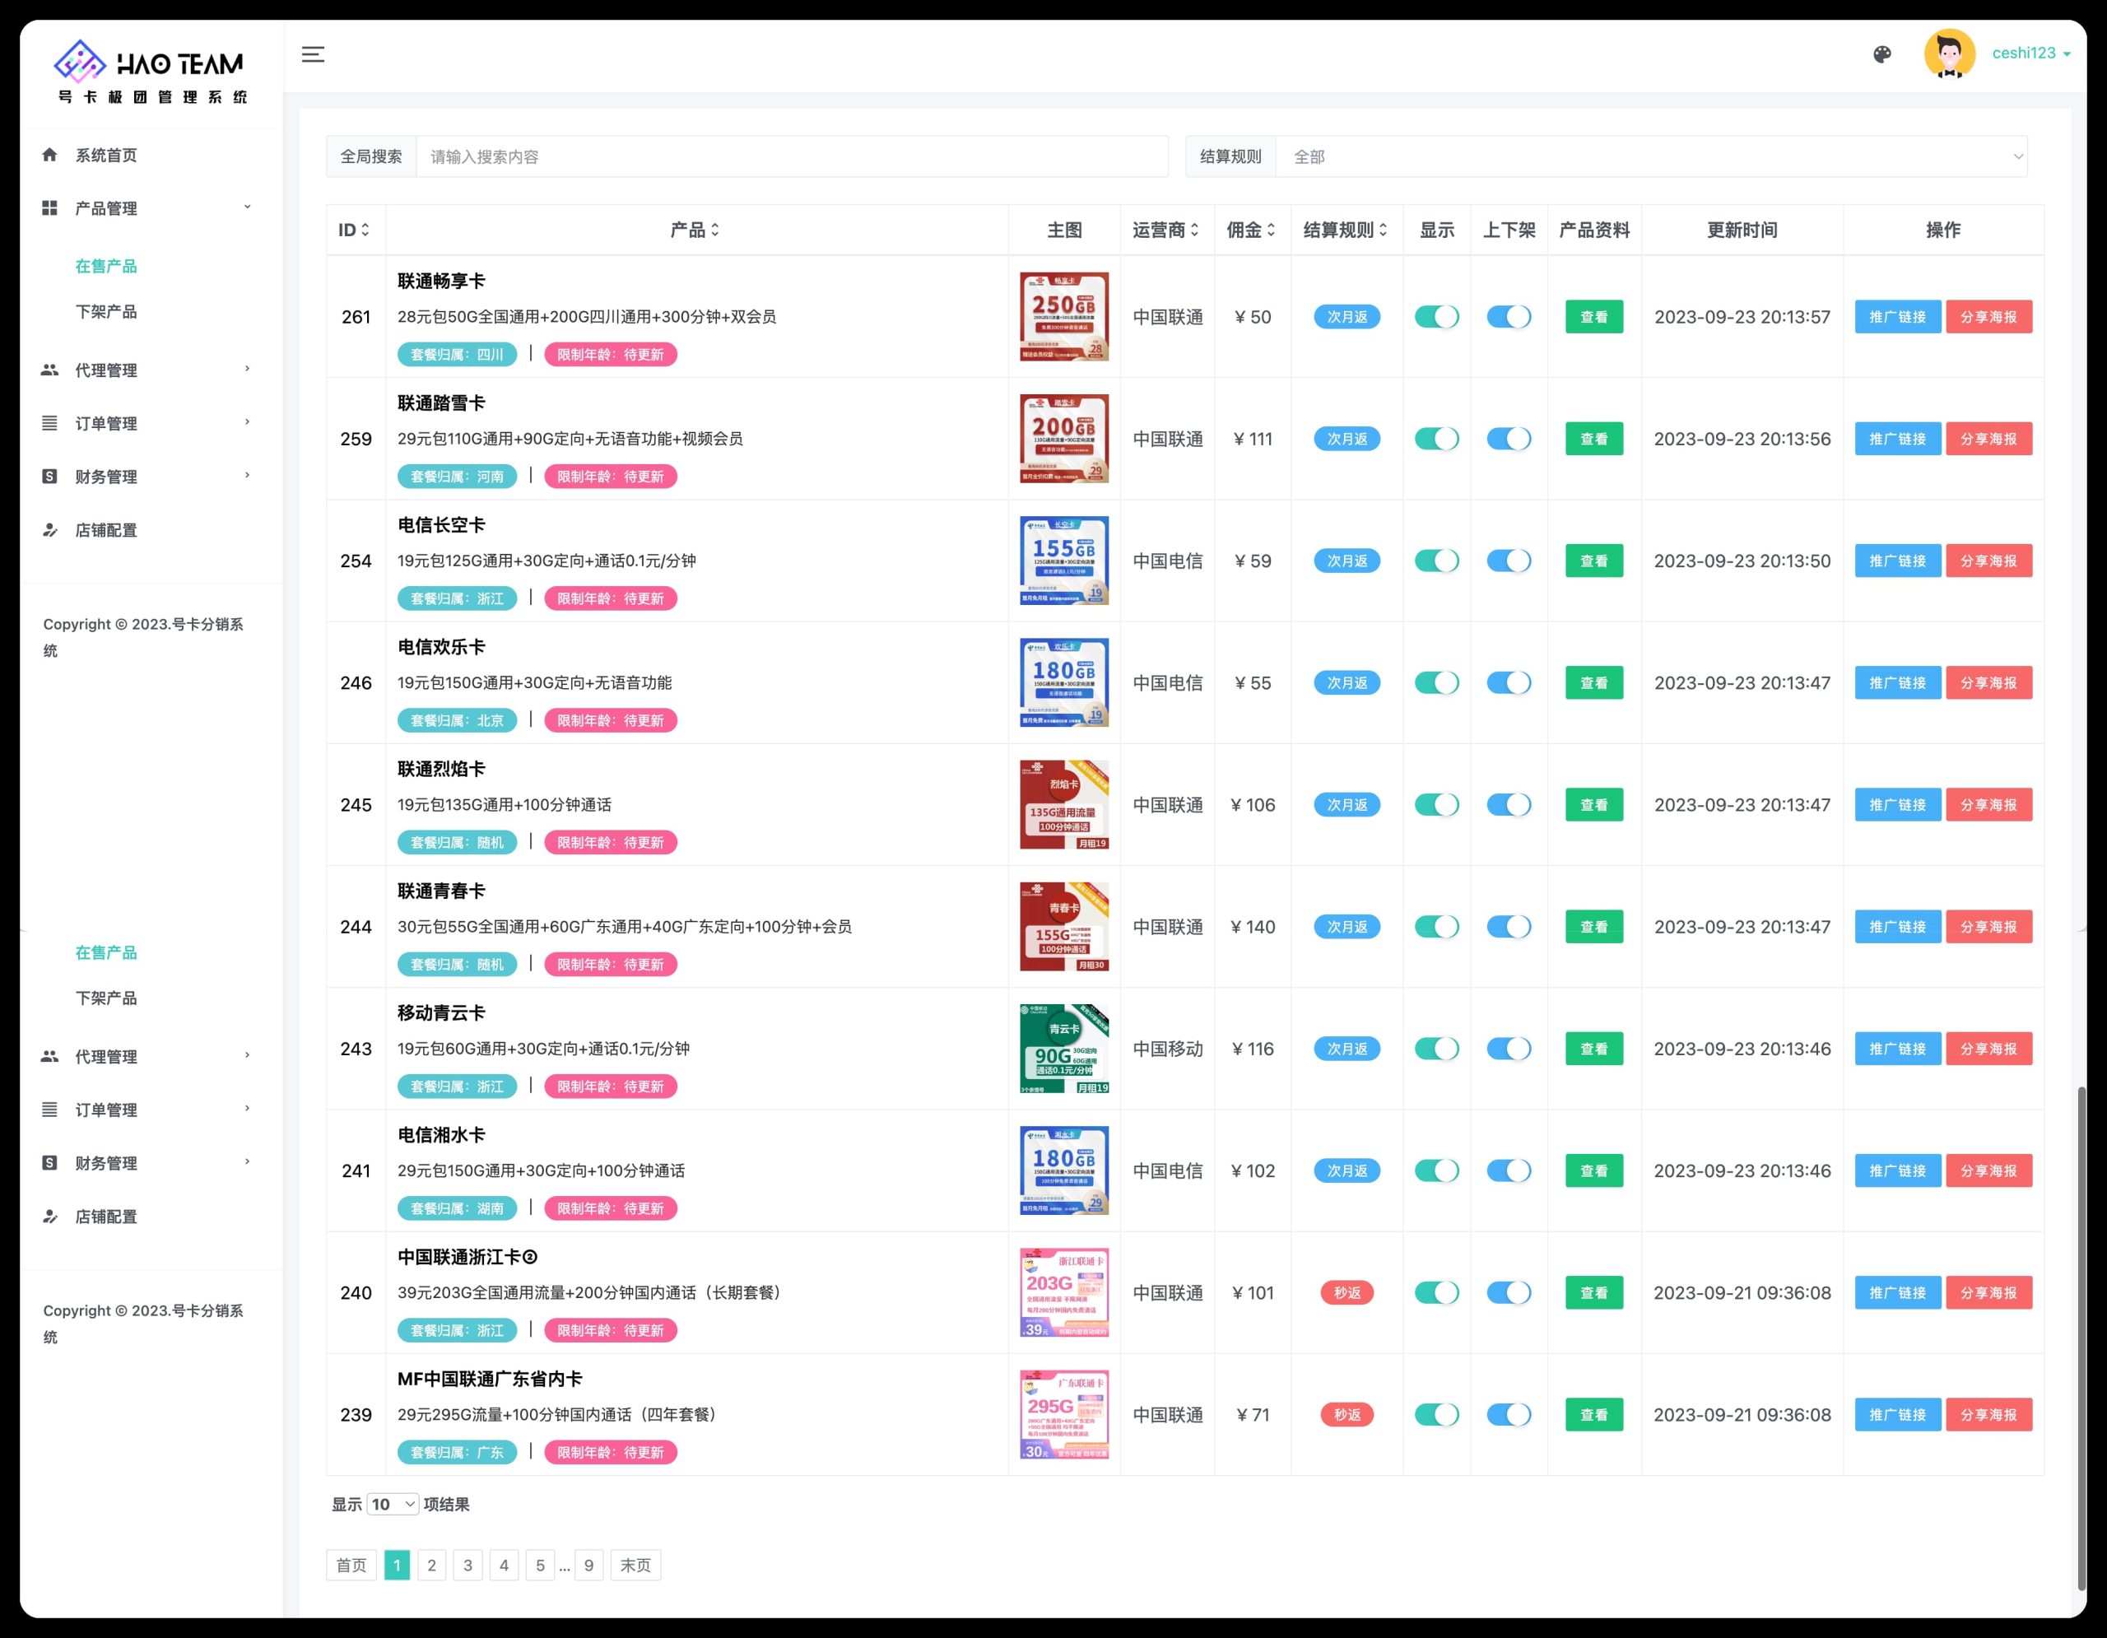Select 在售产品 in the sidebar menu
The width and height of the screenshot is (2107, 1638).
tap(107, 265)
